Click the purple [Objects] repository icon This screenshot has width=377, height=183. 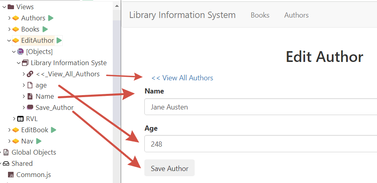coord(20,52)
